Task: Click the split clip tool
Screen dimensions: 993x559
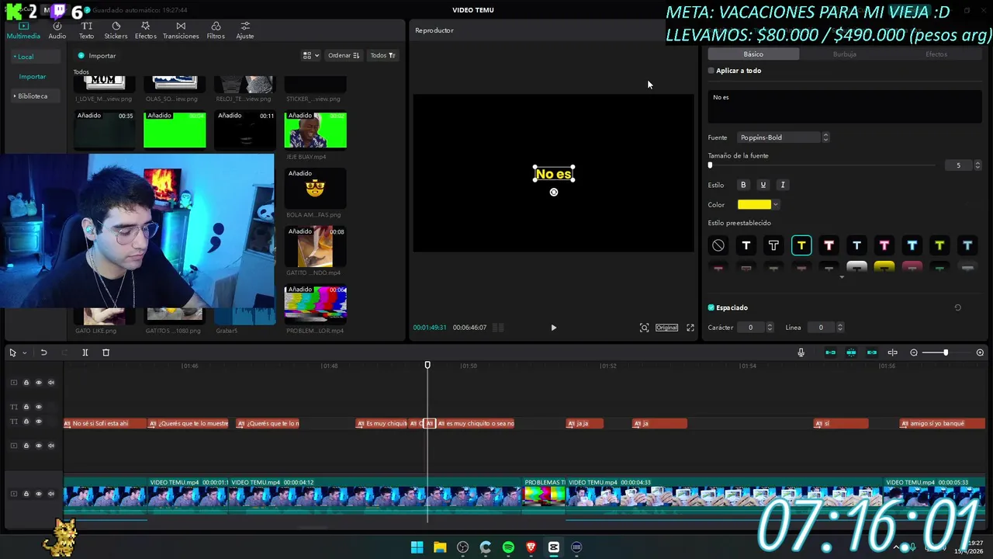Action: (85, 352)
